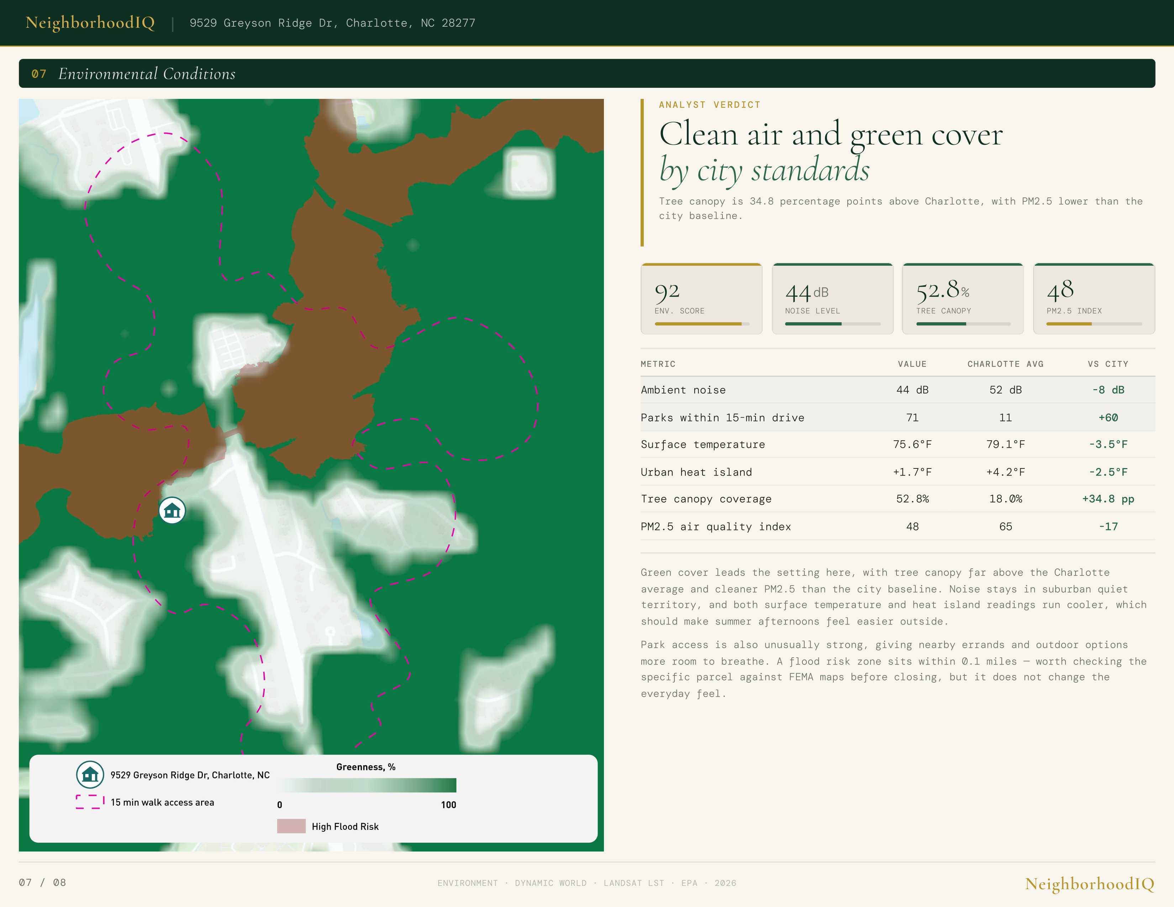Viewport: 1174px width, 907px height.
Task: Click the footer data sources line
Action: pyautogui.click(x=586, y=883)
